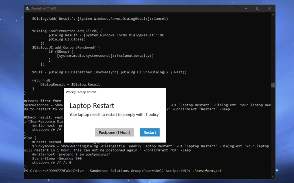Maximize the PowerShell 7 window
This screenshot has height=183, width=294.
coord(258,8)
